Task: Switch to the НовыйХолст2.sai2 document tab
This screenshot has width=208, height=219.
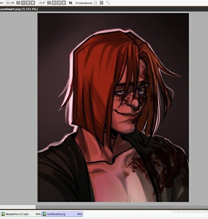Action: pyautogui.click(x=21, y=214)
